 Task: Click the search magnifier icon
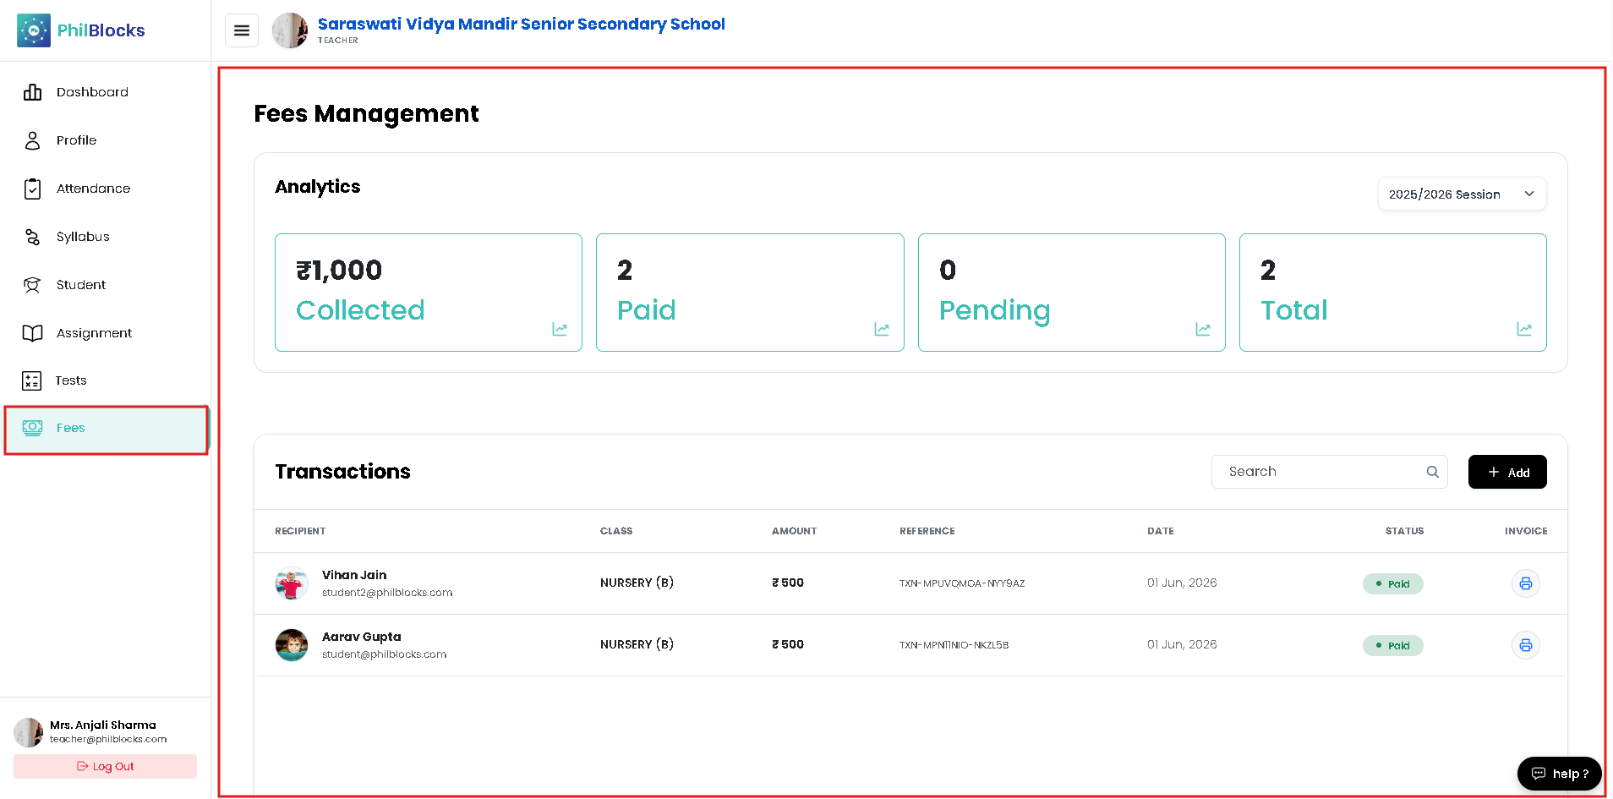pos(1432,472)
